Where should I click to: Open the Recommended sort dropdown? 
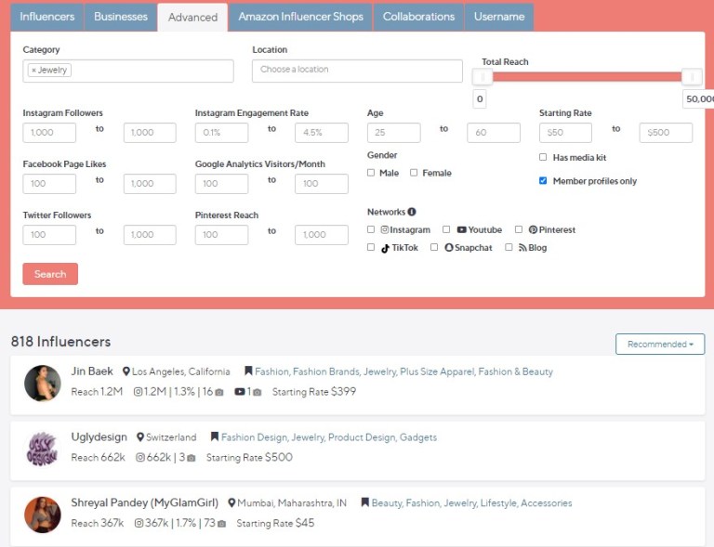pos(660,345)
